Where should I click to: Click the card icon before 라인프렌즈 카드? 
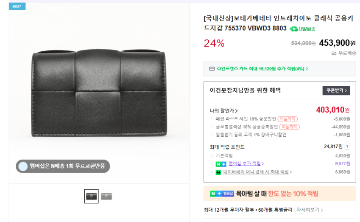pos(212,69)
